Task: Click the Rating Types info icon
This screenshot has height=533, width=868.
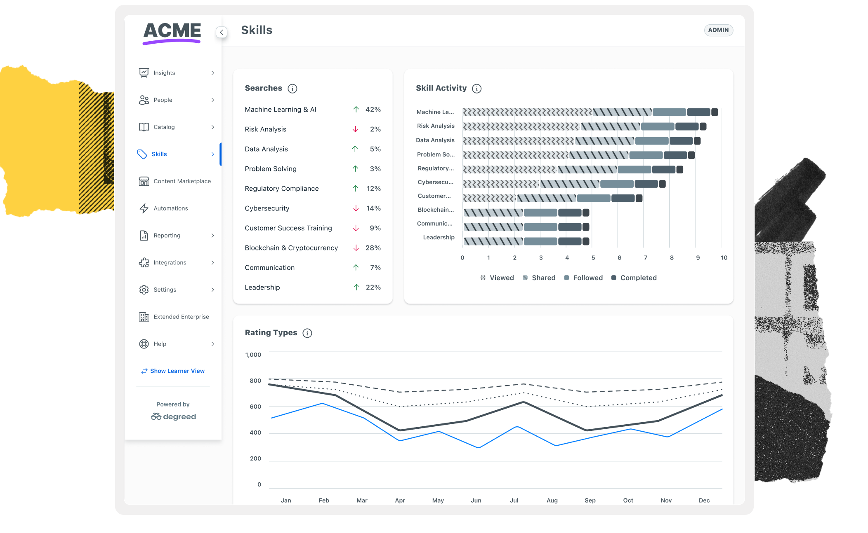Action: 307,333
